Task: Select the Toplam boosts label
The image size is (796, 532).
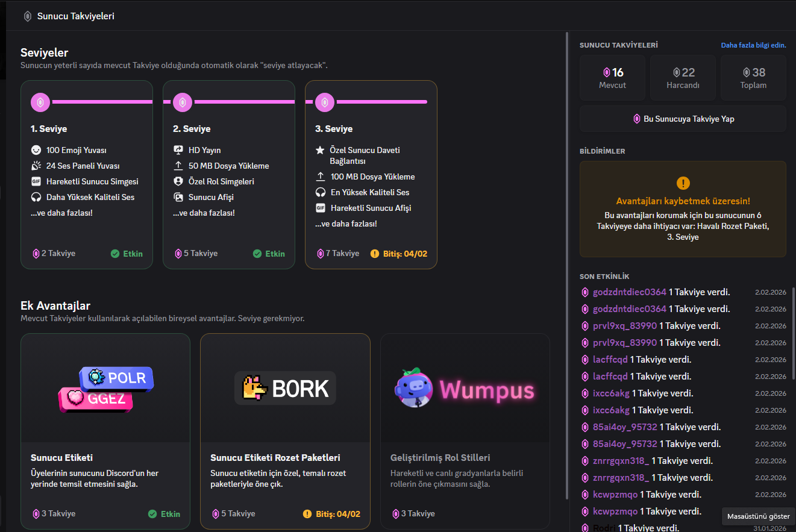Action: (753, 85)
